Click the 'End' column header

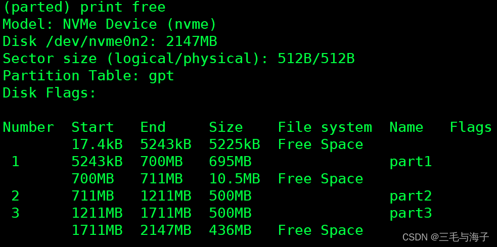tap(153, 127)
